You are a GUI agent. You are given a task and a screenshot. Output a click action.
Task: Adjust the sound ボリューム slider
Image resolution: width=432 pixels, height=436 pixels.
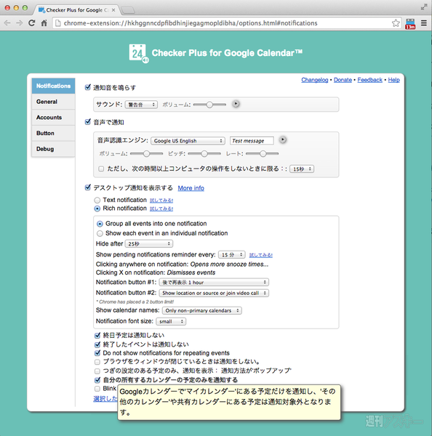[x=209, y=105]
